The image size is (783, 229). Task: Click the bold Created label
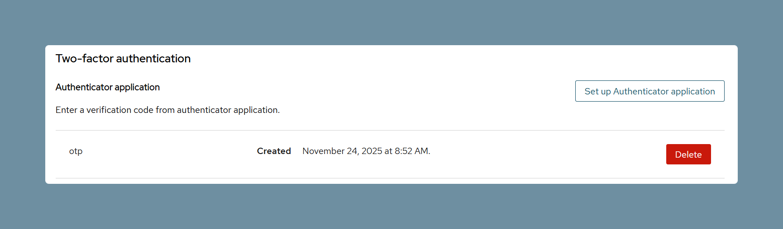[x=274, y=151]
